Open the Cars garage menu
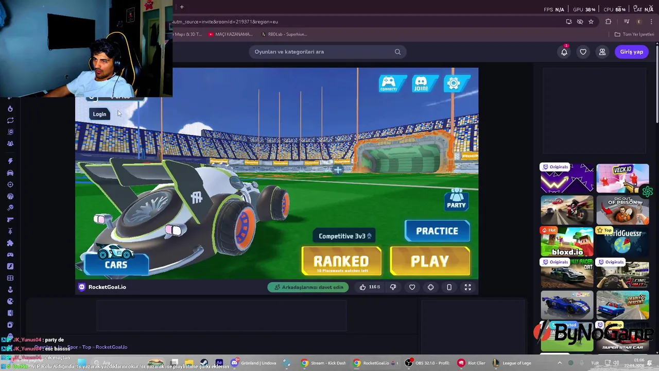This screenshot has width=659, height=371. point(116,264)
